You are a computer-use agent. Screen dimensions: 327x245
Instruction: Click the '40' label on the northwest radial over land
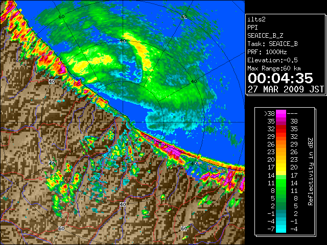coord(52,82)
